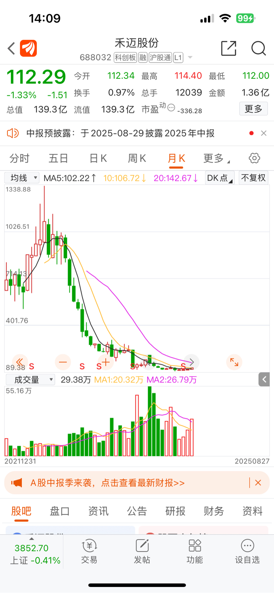Tap the 沪股通 tag
Screen dimensions: 274x593
point(160,57)
